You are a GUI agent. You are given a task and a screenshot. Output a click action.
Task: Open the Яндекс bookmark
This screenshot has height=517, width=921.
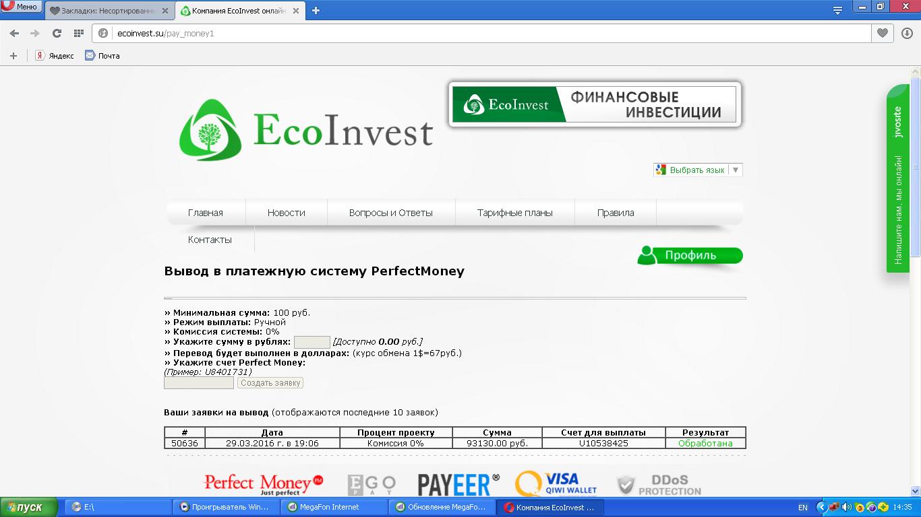click(55, 56)
